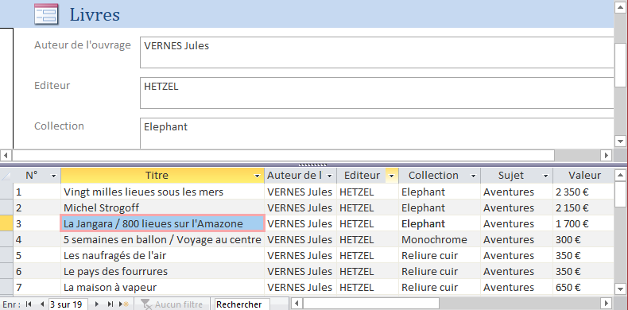Click the Aucun filtre filter icon
Screen dimensions: 628x310
(146, 304)
